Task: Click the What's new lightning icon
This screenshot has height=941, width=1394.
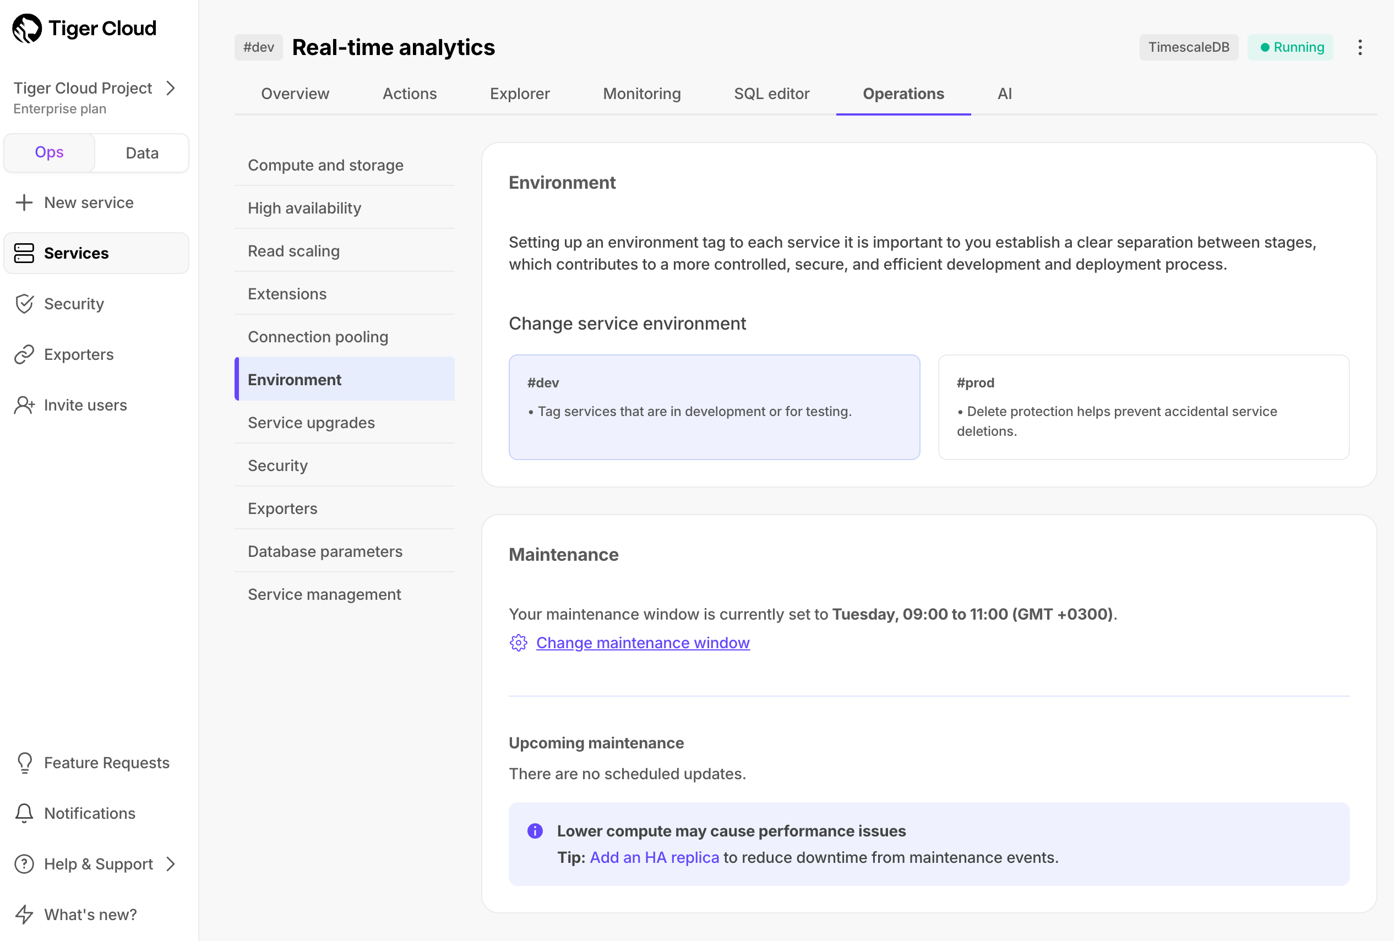Action: pyautogui.click(x=24, y=915)
